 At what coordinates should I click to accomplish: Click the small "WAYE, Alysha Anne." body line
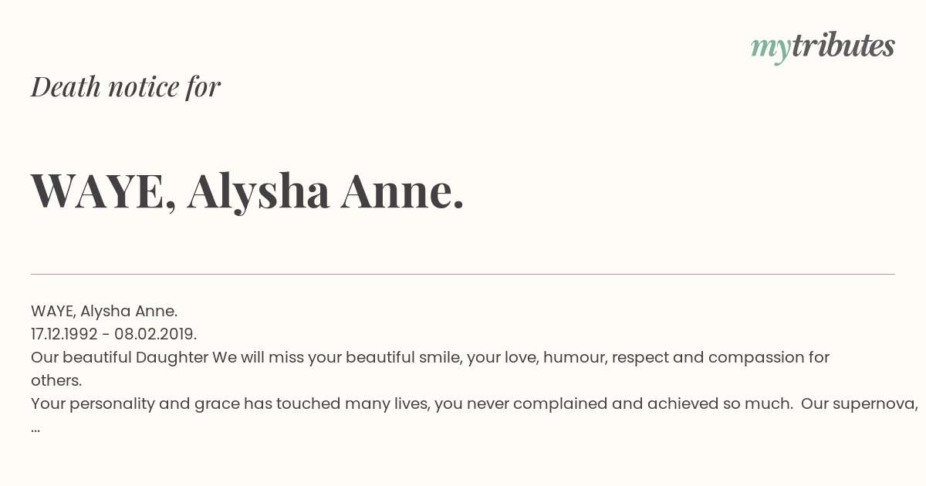coord(104,311)
